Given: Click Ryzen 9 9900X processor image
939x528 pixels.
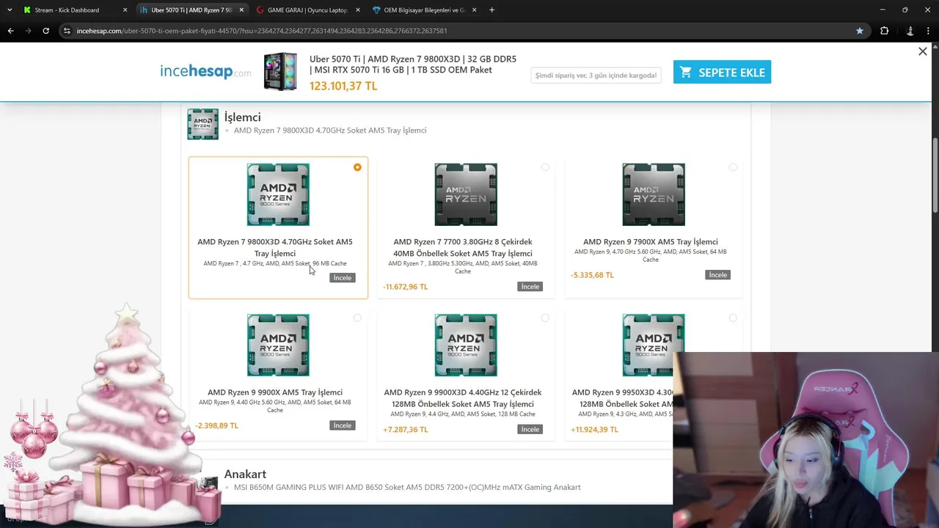Looking at the screenshot, I should [x=278, y=345].
